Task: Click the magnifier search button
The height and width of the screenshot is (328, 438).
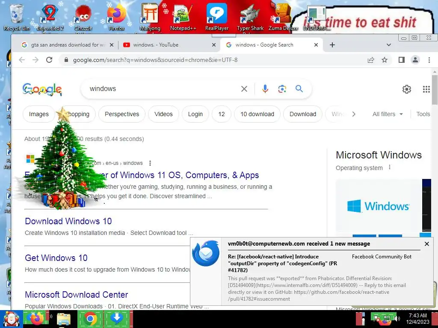Action: coord(299,89)
